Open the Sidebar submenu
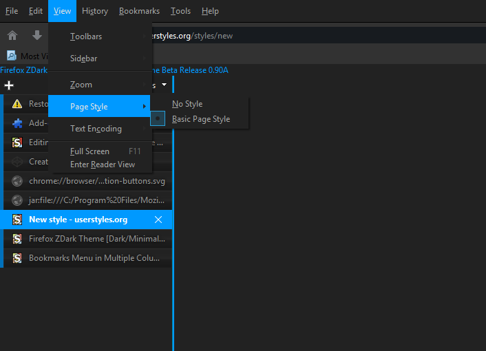 point(100,58)
